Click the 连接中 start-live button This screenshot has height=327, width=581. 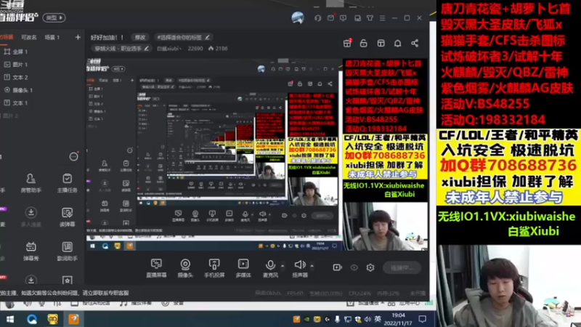click(402, 267)
